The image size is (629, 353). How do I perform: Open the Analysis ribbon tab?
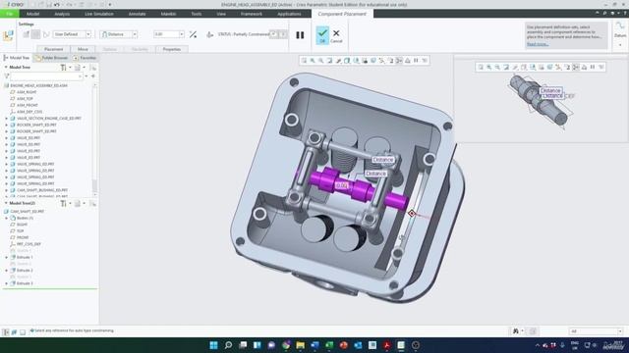pyautogui.click(x=62, y=14)
